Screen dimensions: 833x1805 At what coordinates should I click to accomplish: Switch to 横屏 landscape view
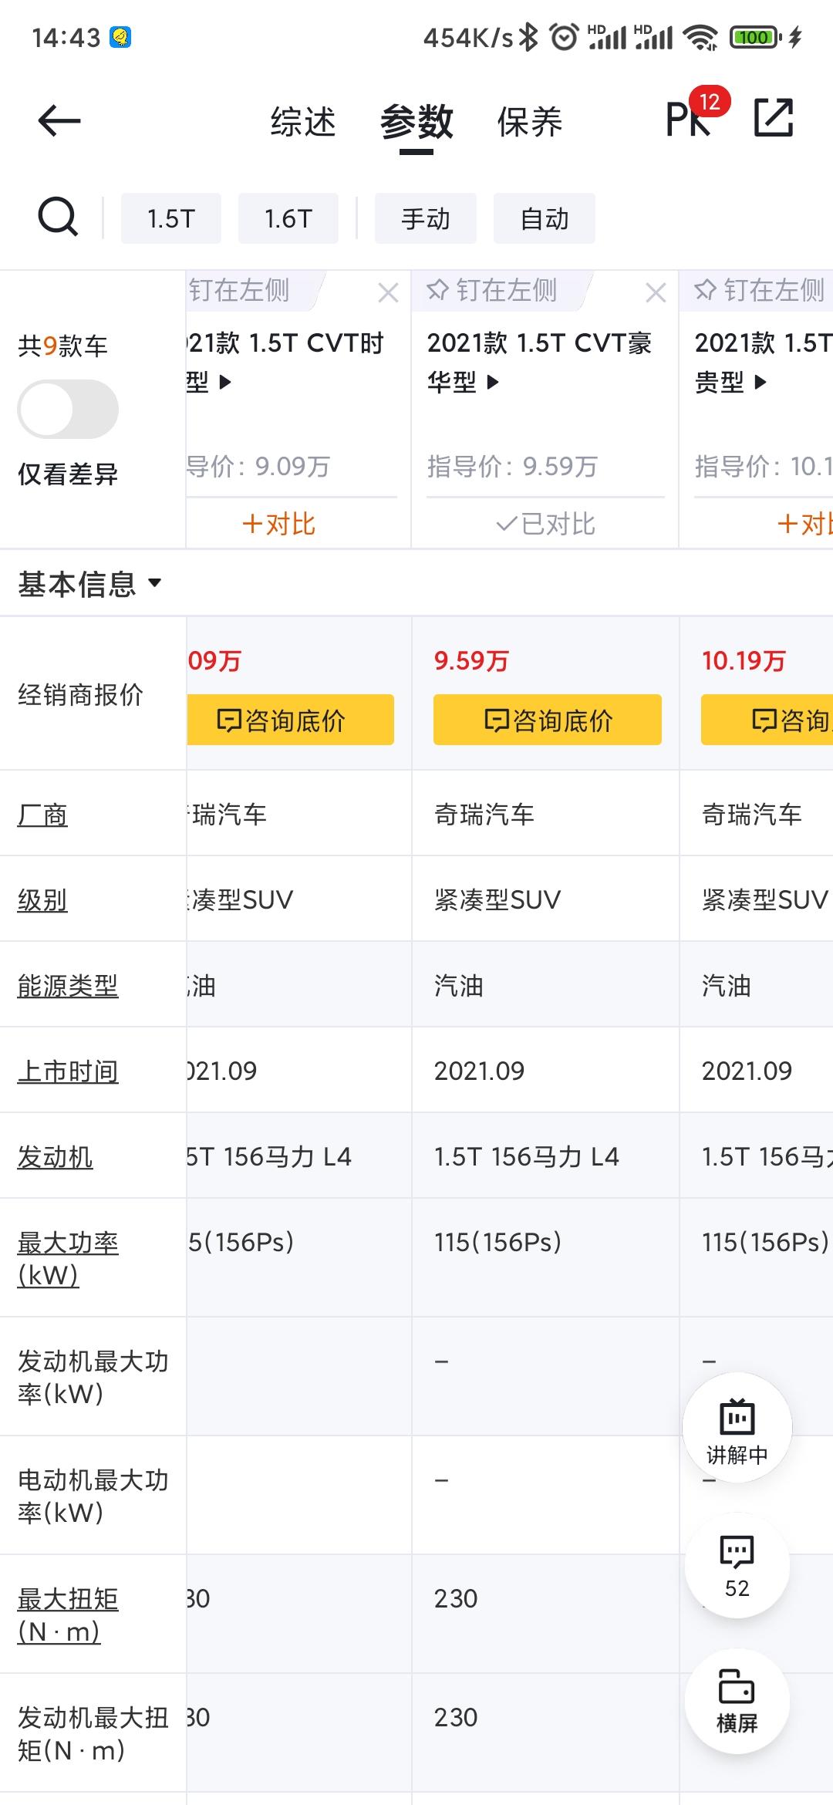pyautogui.click(x=737, y=1702)
